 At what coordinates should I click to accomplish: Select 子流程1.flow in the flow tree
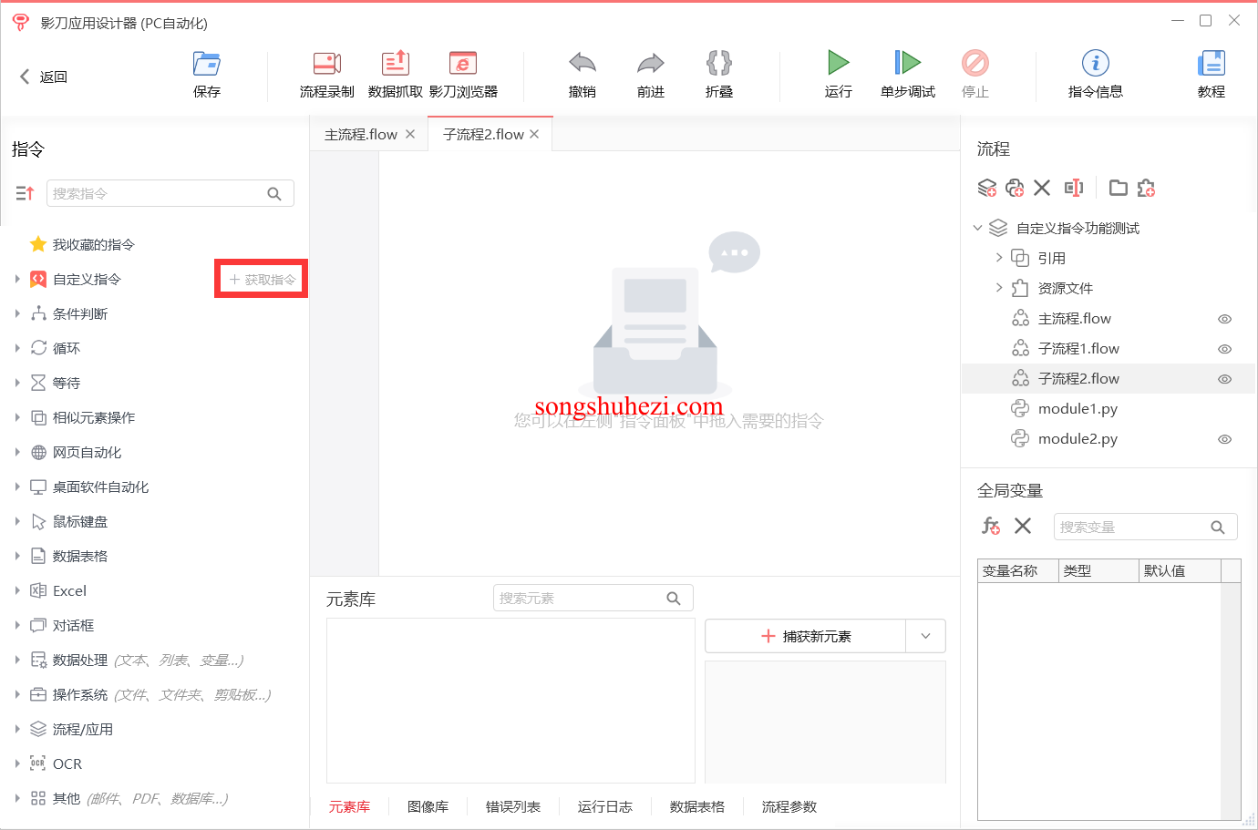[1078, 349]
